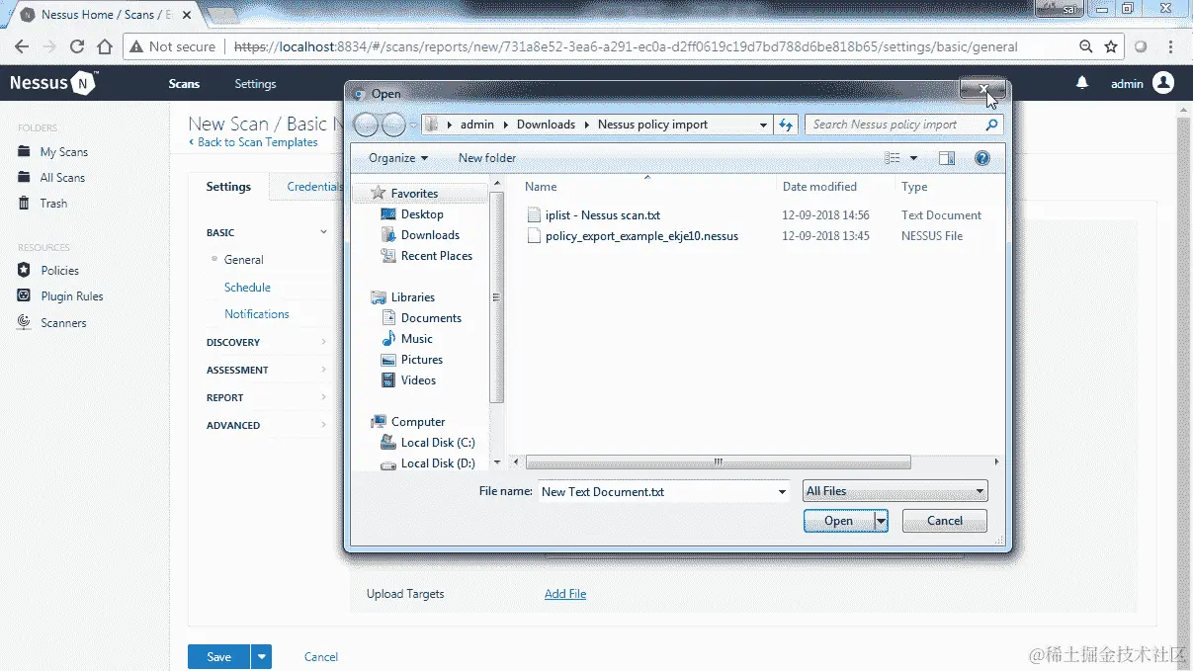Open Notifications settings item
Viewport: 1193px width, 671px height.
pos(257,314)
